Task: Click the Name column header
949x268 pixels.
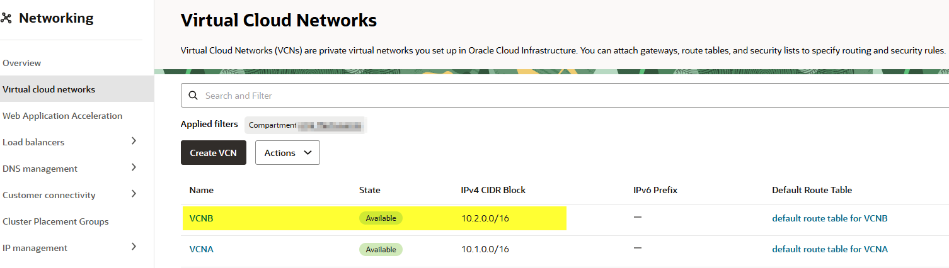Action: (202, 190)
